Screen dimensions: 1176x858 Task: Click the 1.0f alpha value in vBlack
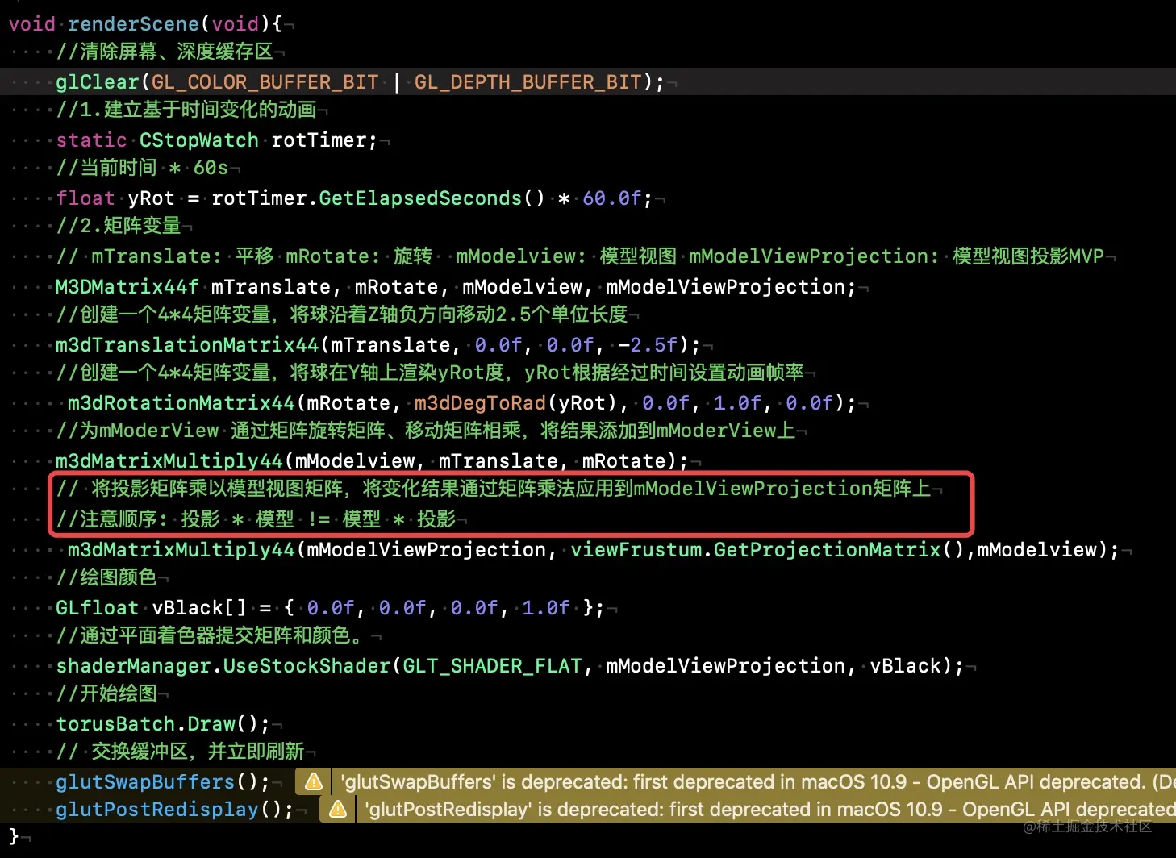coord(546,607)
